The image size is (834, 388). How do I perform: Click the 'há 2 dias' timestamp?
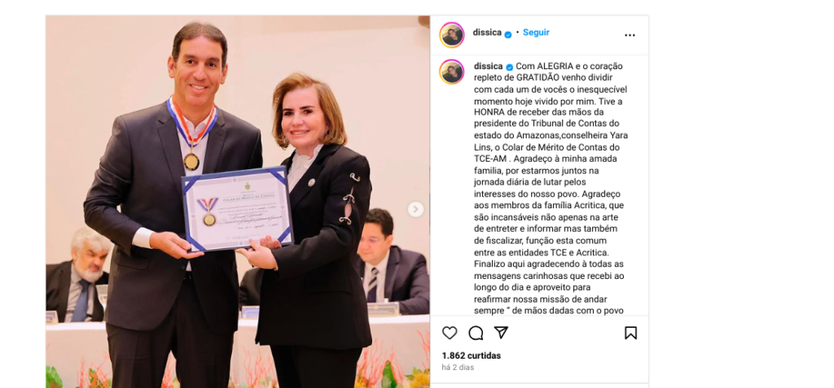[458, 368]
